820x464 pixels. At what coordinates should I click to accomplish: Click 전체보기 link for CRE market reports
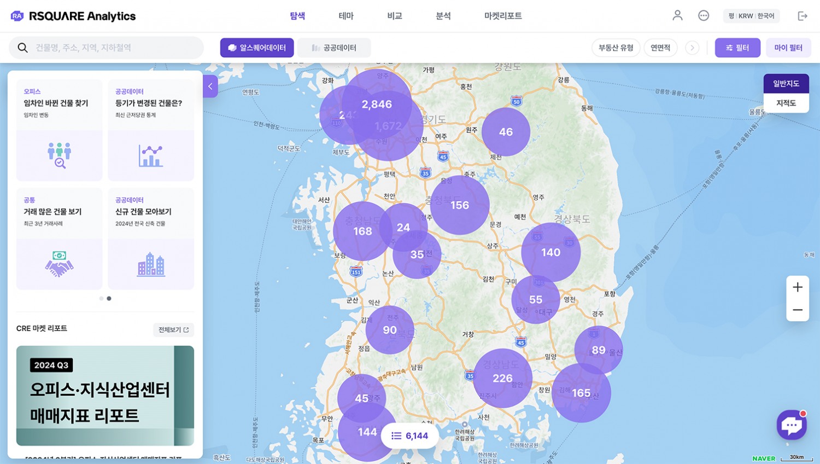[173, 330]
